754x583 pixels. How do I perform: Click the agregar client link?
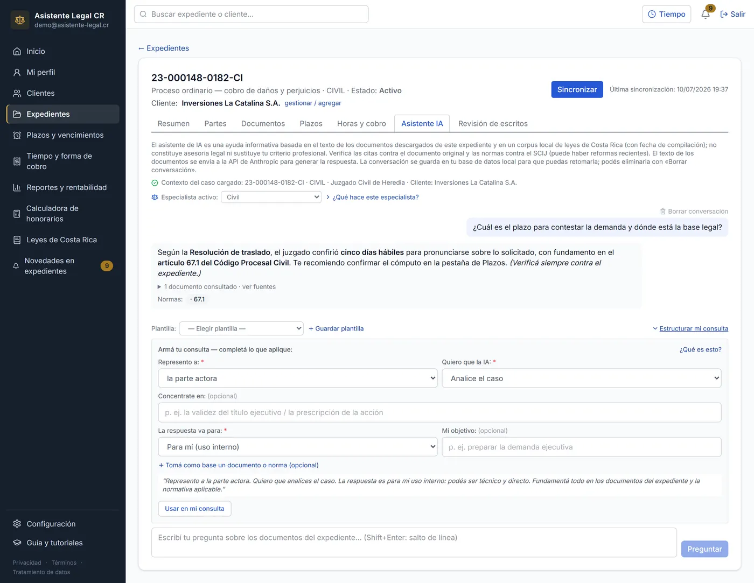pyautogui.click(x=330, y=103)
